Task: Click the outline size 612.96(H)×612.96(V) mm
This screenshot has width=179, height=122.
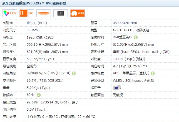Action: pyautogui.click(x=133, y=45)
